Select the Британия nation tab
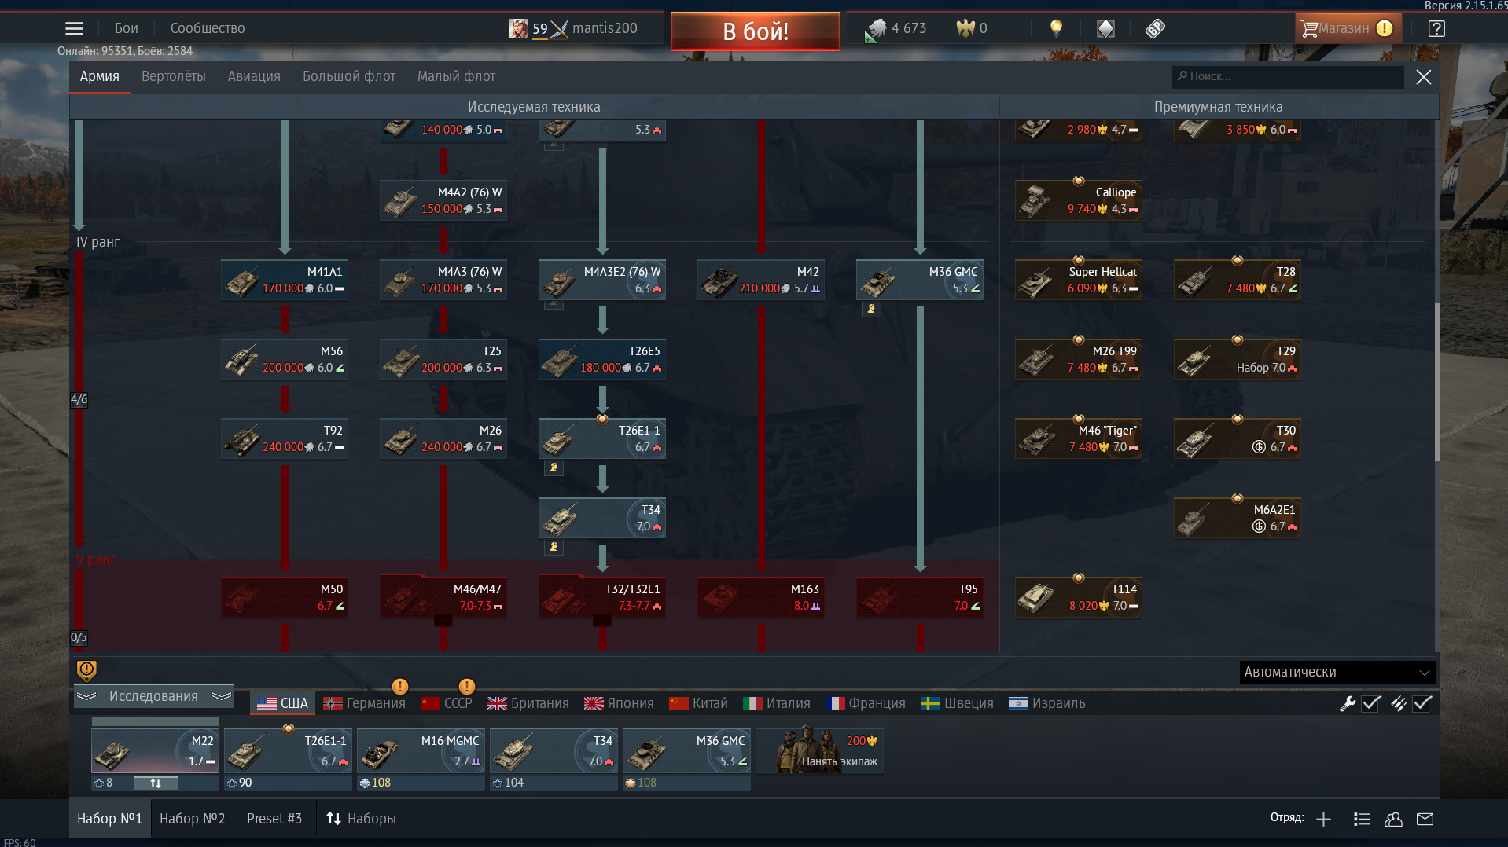 click(x=528, y=703)
